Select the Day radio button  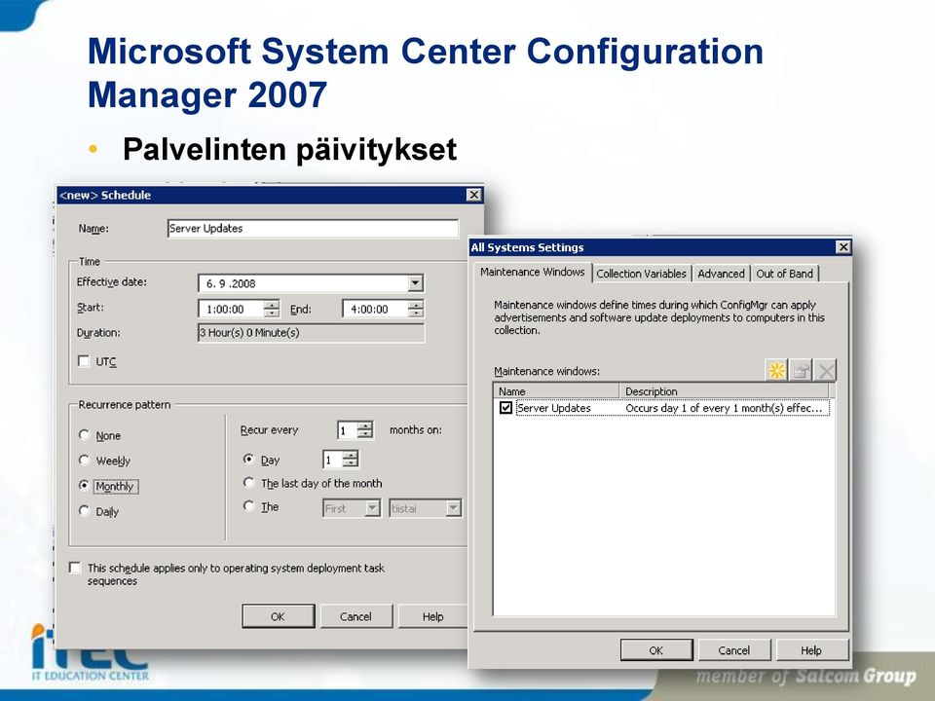coord(248,459)
